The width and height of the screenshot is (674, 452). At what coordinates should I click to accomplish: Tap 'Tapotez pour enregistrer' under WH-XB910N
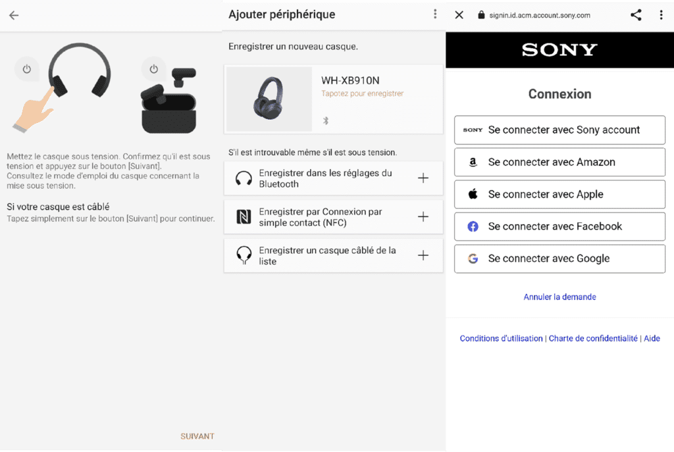point(363,93)
